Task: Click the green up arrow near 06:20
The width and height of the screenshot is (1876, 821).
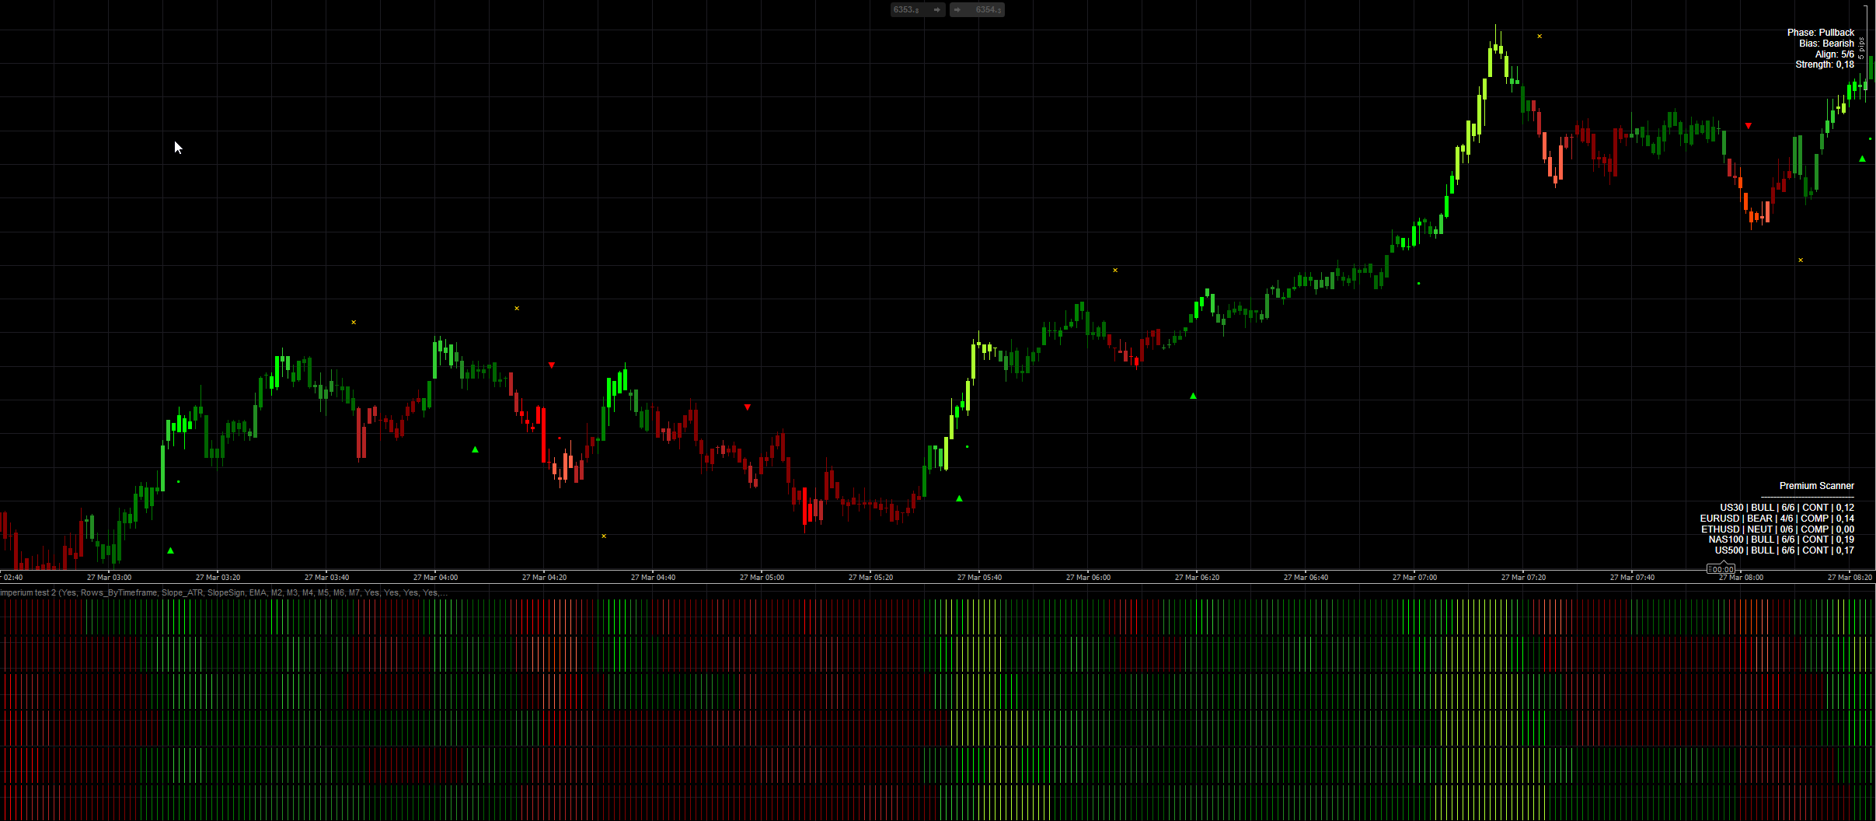Action: (x=1194, y=397)
